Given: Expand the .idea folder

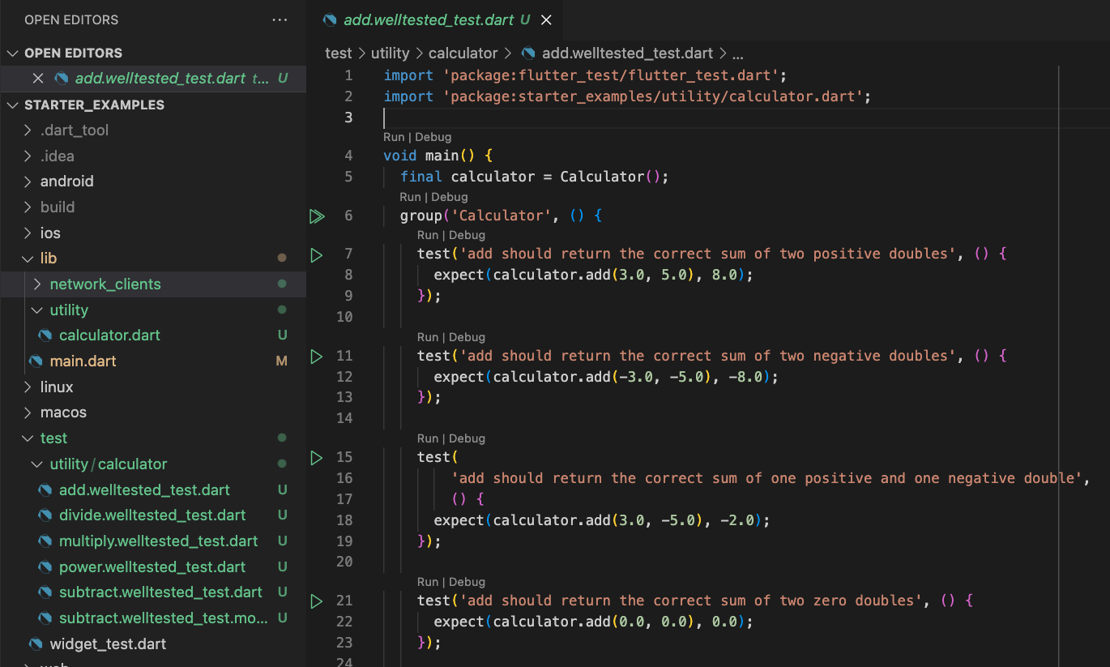Looking at the screenshot, I should 28,156.
